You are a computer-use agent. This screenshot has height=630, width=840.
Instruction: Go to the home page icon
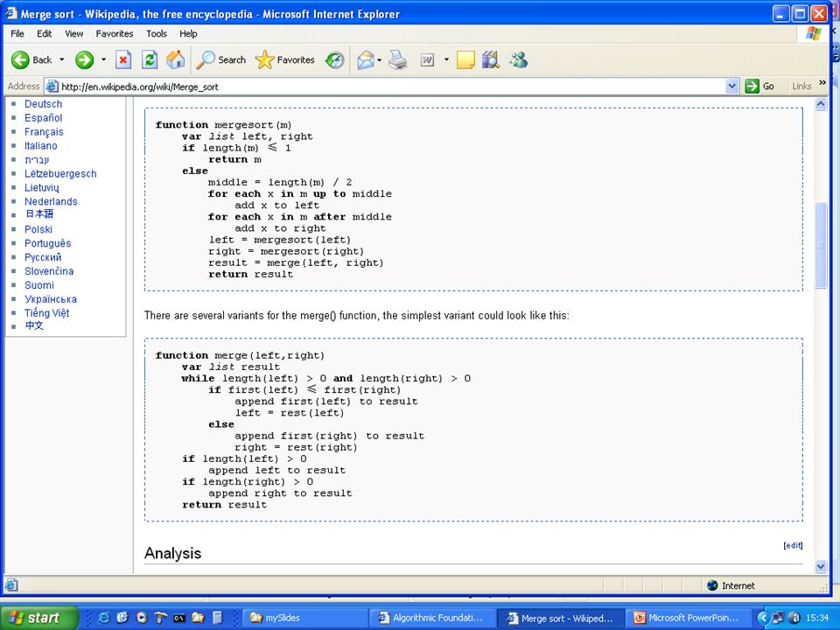175,59
